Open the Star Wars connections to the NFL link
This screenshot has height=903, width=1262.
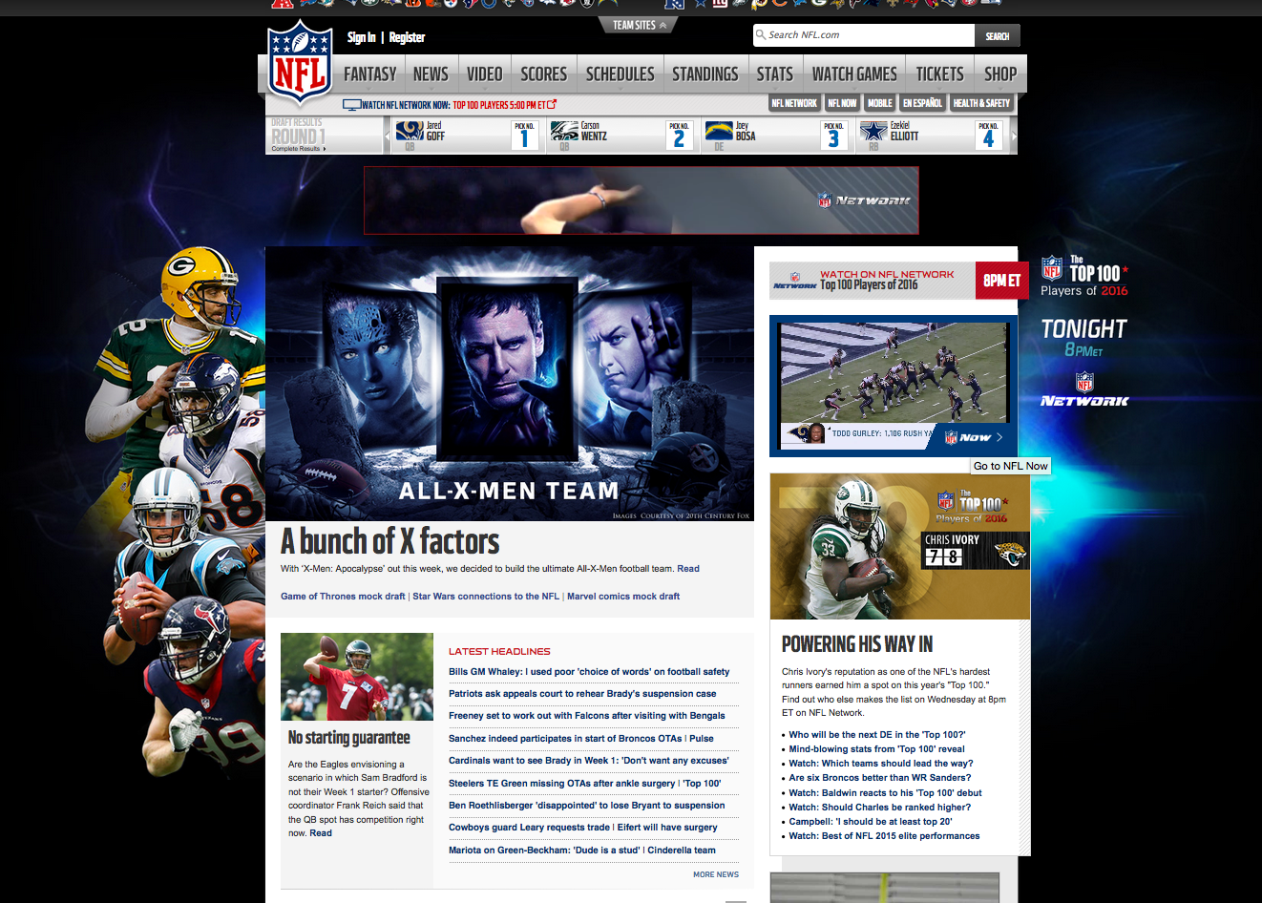tap(486, 597)
